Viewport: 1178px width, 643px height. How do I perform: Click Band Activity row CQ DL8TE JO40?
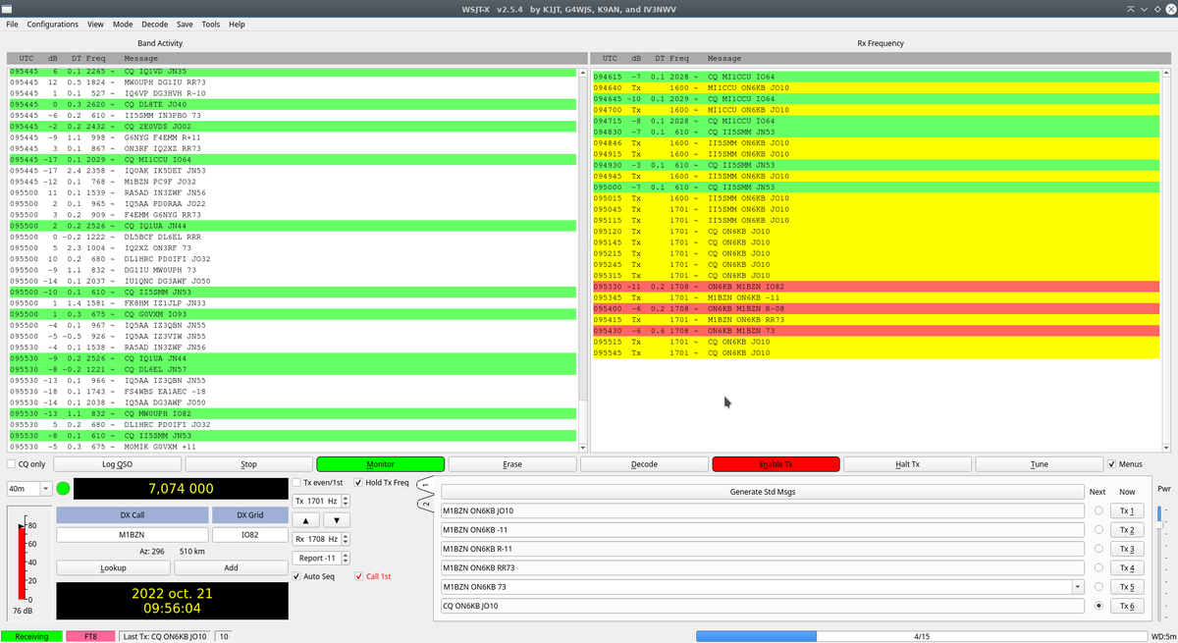tap(292, 104)
